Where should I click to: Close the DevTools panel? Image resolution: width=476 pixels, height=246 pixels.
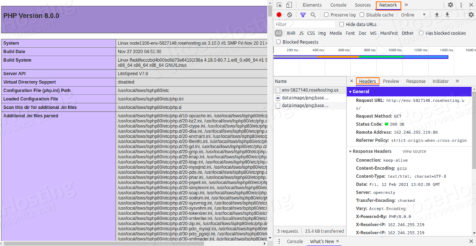coord(471,5)
